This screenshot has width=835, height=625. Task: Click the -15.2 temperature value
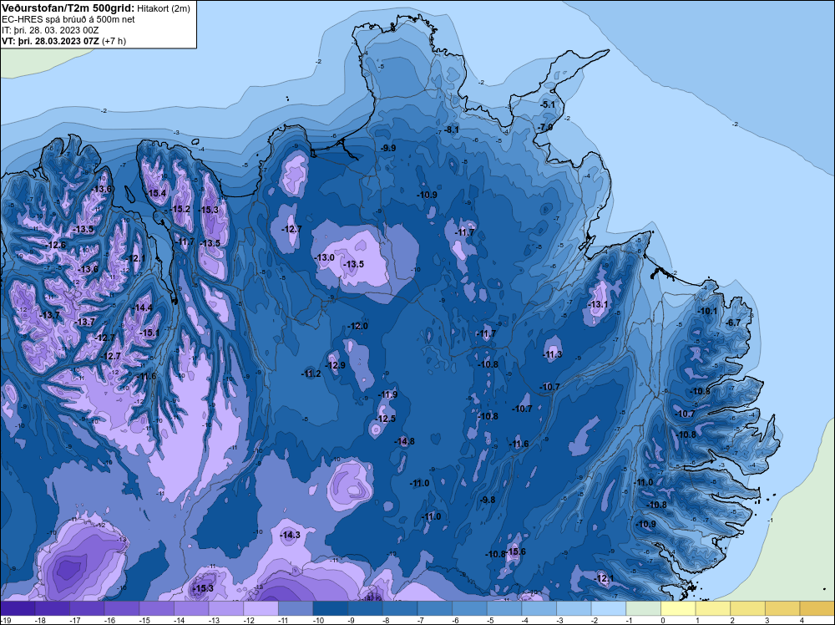(x=181, y=209)
